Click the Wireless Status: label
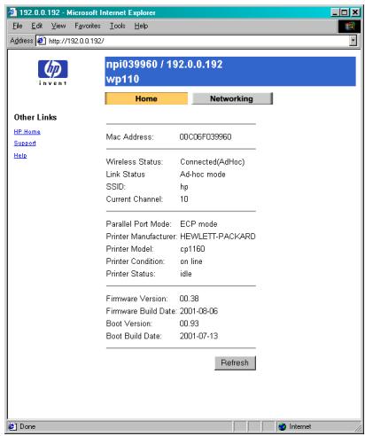The width and height of the screenshot is (365, 436). coord(135,162)
